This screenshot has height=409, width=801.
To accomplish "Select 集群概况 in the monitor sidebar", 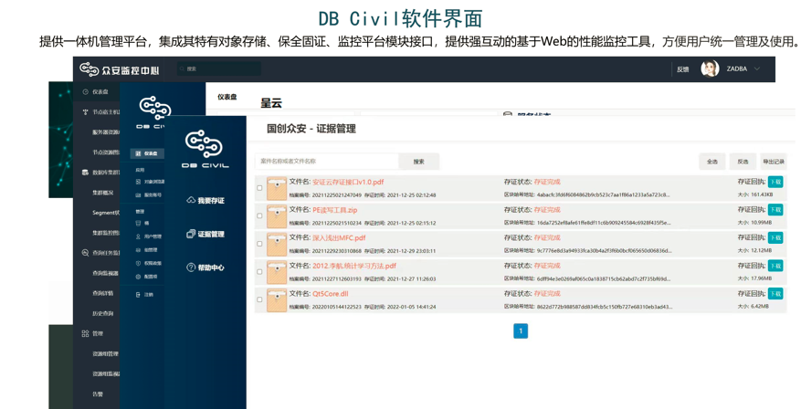I will (102, 193).
